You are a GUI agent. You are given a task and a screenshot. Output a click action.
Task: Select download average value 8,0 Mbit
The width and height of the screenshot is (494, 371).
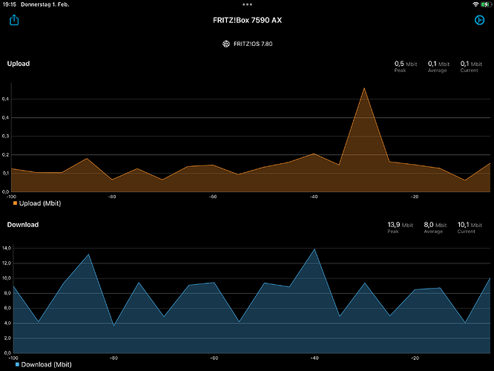(x=435, y=225)
